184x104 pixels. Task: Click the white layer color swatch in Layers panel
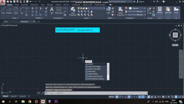(x=87, y=8)
